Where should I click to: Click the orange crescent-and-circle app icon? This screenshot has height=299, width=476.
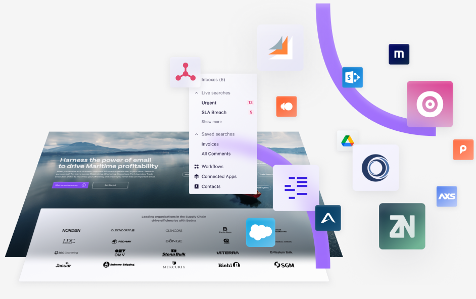287,107
